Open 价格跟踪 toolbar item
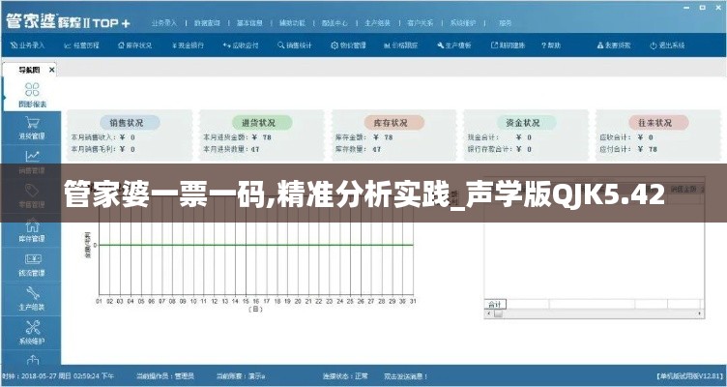The image size is (727, 387). pos(401,45)
